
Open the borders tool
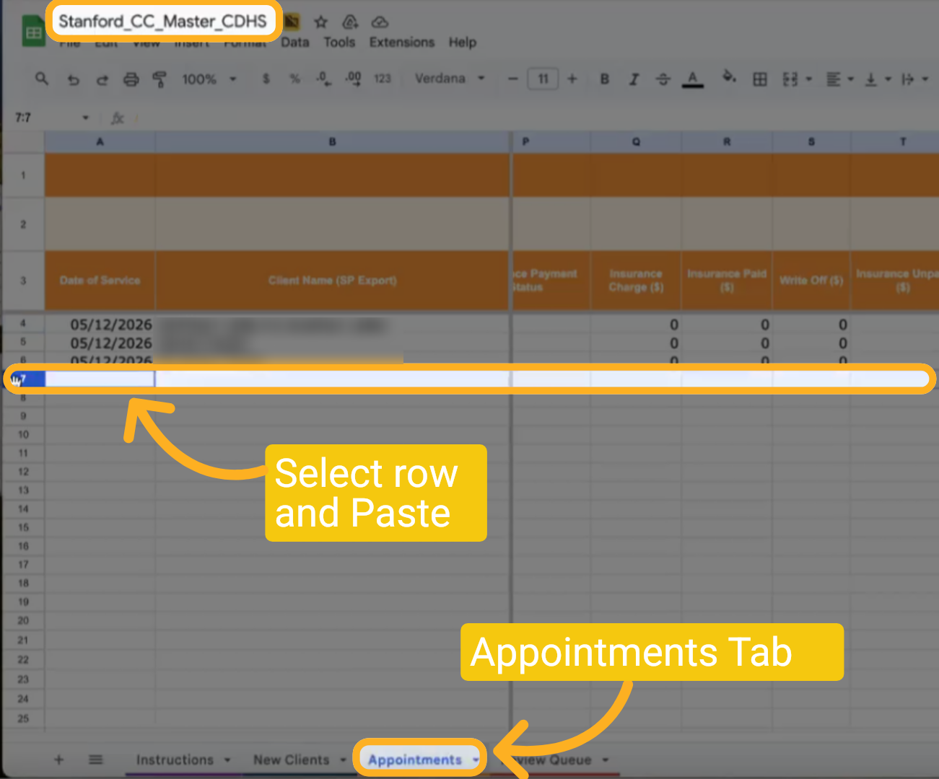tap(760, 79)
